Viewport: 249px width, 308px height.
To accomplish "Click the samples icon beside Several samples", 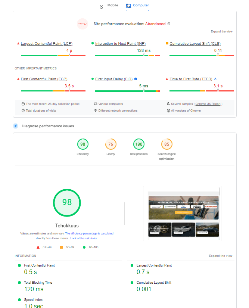I will (168, 104).
